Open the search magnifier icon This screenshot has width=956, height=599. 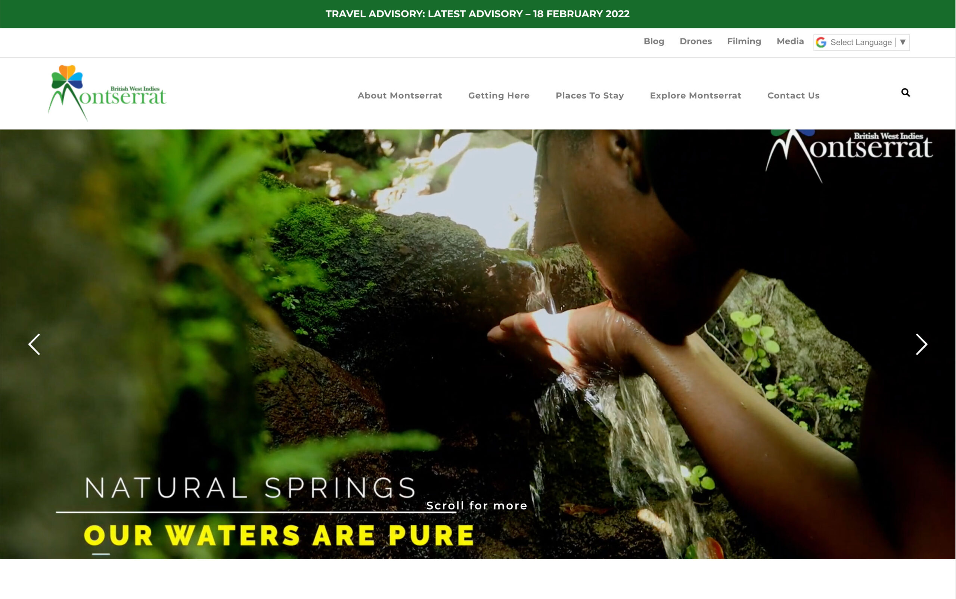[x=905, y=92]
